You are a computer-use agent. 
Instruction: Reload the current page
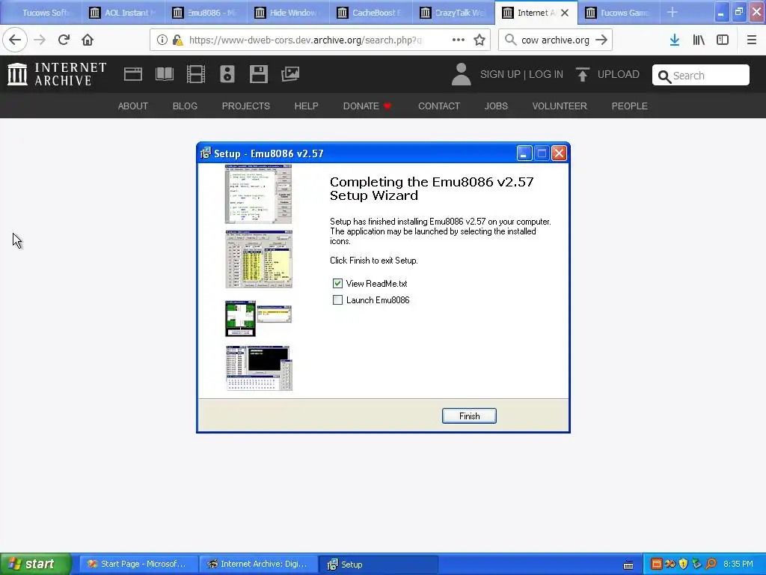click(64, 40)
